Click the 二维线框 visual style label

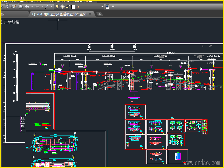click(11, 22)
